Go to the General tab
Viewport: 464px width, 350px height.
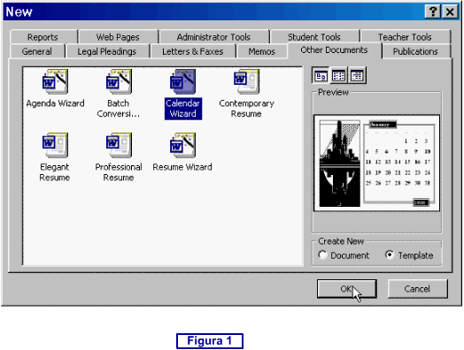pyautogui.click(x=37, y=51)
